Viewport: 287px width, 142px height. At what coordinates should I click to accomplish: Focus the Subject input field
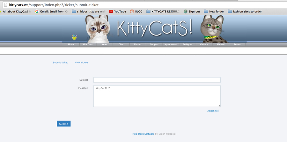pos(157,80)
